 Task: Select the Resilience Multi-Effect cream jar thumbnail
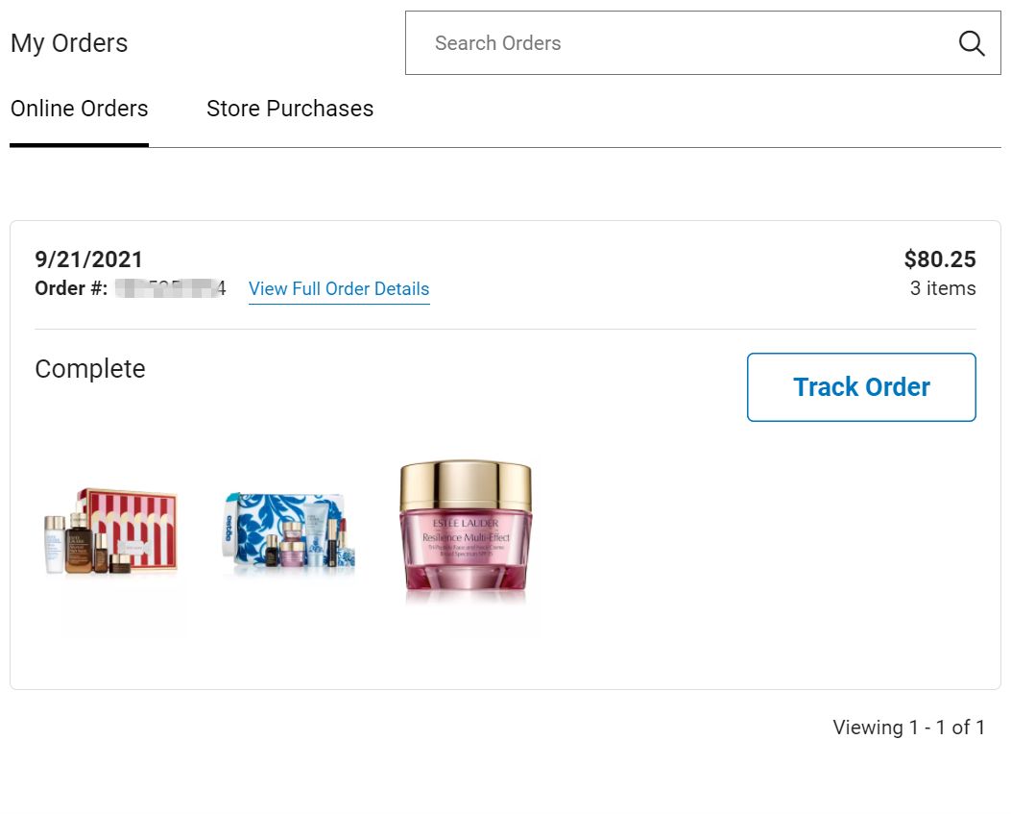coord(466,526)
